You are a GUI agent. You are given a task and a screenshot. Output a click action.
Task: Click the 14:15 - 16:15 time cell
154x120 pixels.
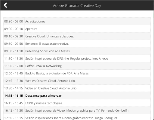point(14,96)
